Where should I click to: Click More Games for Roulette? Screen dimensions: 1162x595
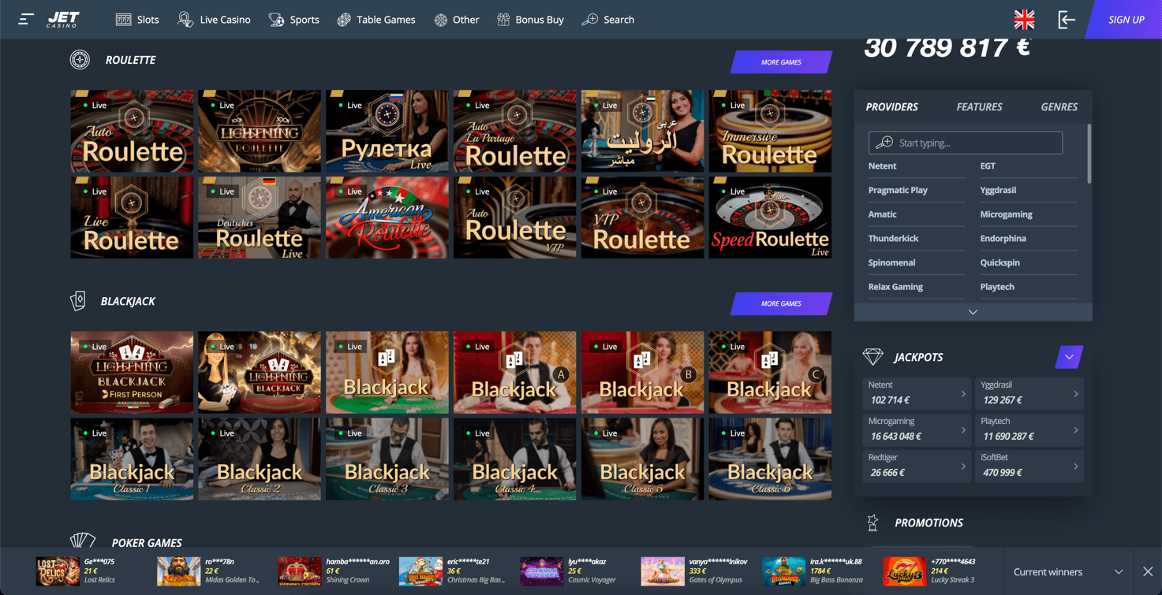(781, 62)
